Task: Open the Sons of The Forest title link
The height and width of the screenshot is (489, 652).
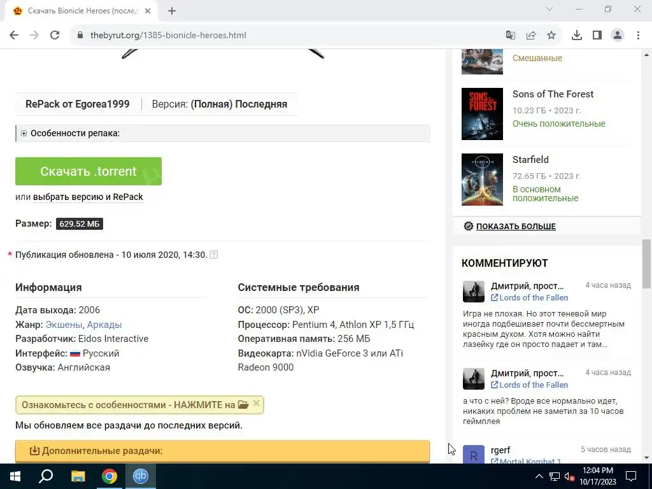Action: click(x=553, y=94)
